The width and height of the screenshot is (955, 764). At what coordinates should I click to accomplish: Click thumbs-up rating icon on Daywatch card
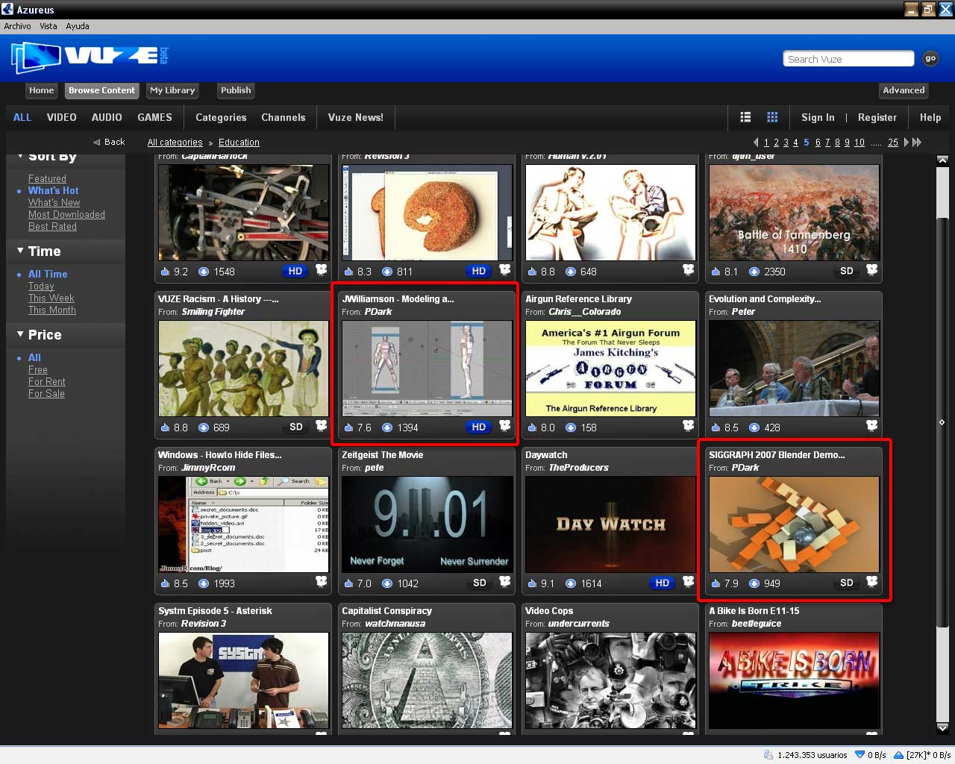(x=532, y=583)
